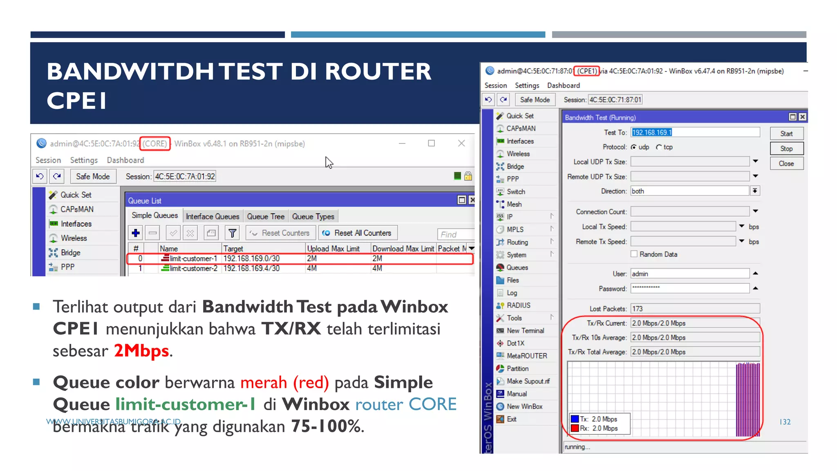The image size is (837, 471).
Task: Collapse the User field arrow
Action: (755, 274)
